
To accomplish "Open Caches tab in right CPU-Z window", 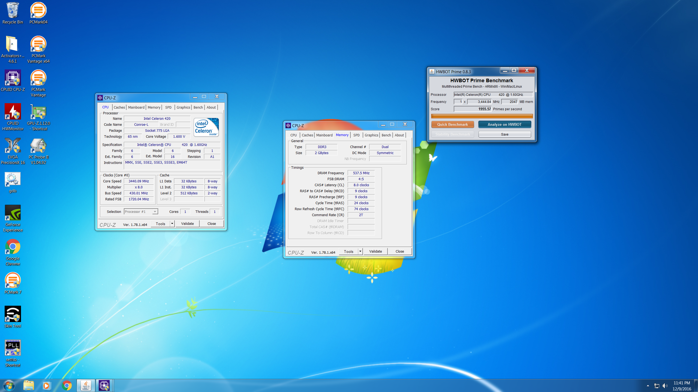I will pyautogui.click(x=307, y=135).
